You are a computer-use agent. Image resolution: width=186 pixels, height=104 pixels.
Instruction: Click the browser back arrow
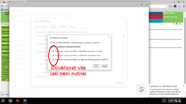click(x=2, y=6)
